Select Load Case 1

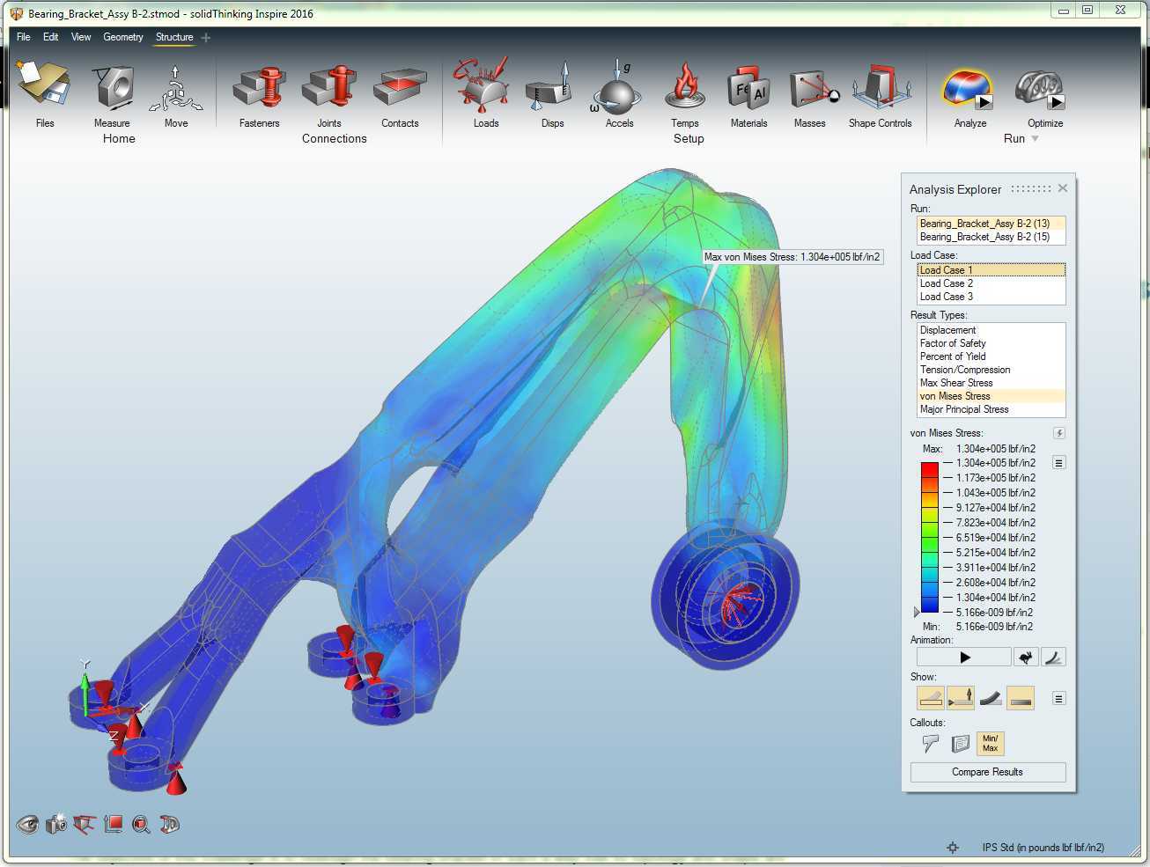click(991, 270)
